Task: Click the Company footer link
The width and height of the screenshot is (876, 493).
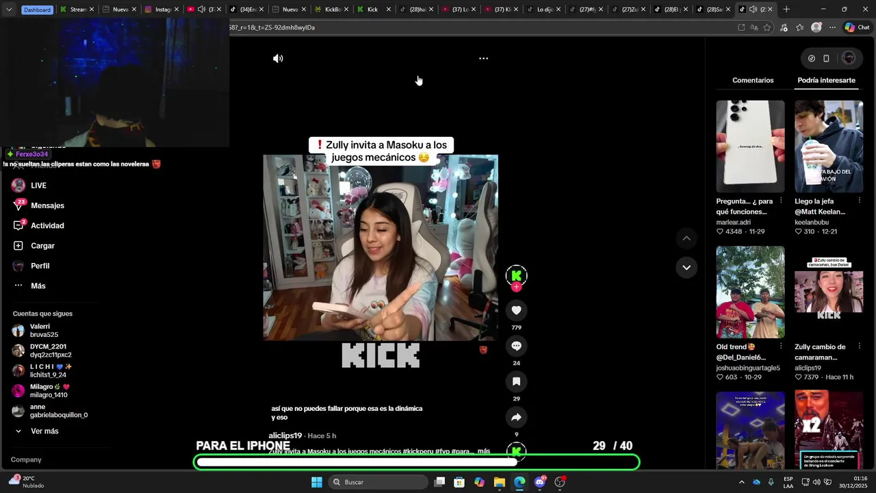Action: (26, 459)
